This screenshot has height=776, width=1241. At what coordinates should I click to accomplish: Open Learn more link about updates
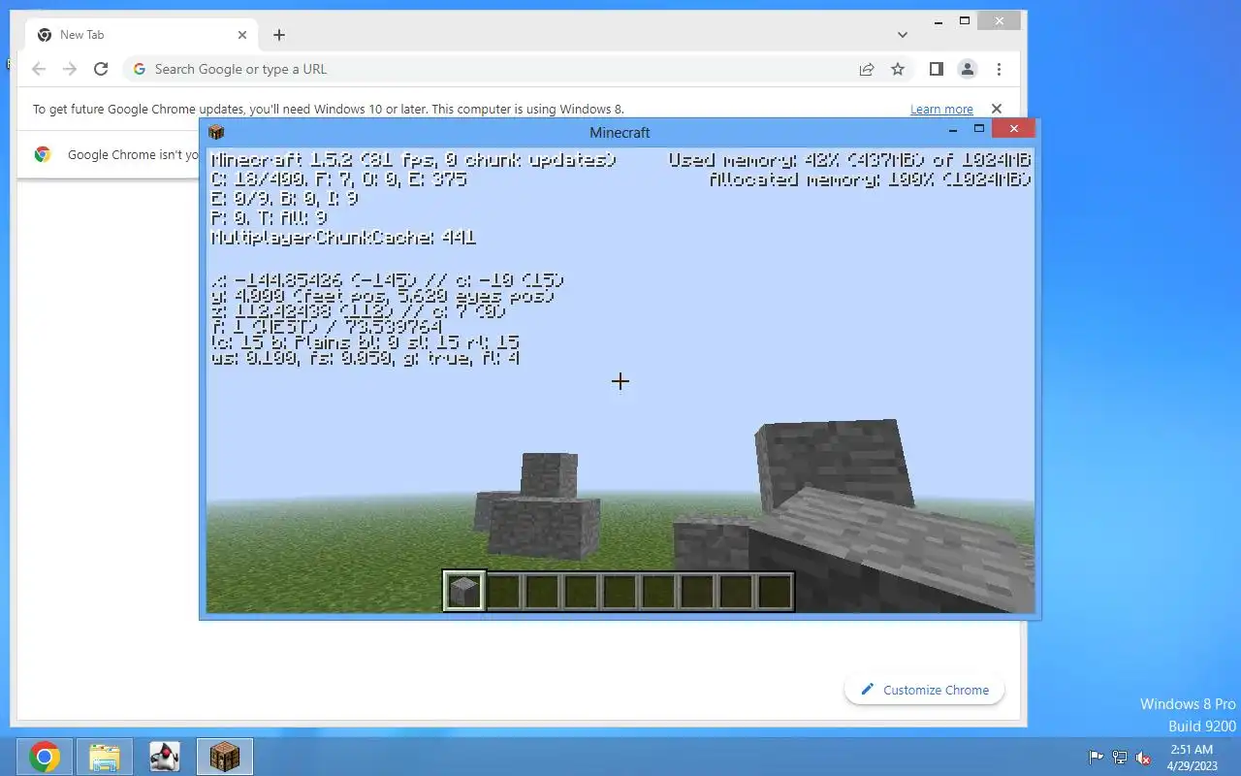[941, 110]
